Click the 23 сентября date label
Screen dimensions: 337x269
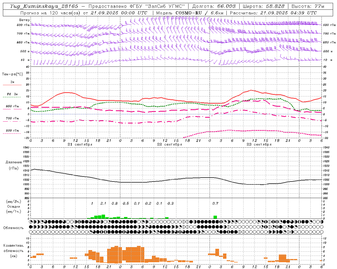(259, 144)
